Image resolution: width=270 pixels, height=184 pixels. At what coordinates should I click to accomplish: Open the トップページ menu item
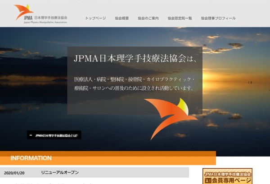(x=95, y=18)
